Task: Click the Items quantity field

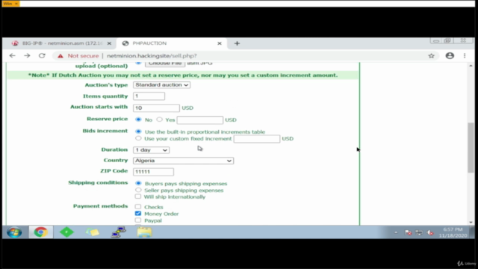Action: coord(149,96)
